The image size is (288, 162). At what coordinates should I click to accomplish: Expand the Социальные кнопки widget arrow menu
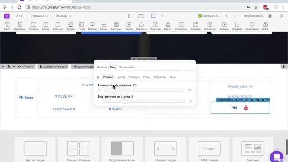268,100
